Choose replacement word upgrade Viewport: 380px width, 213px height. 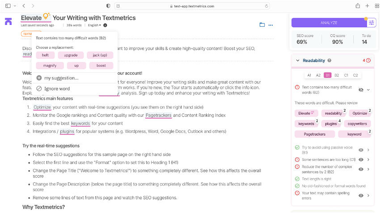pyautogui.click(x=71, y=55)
